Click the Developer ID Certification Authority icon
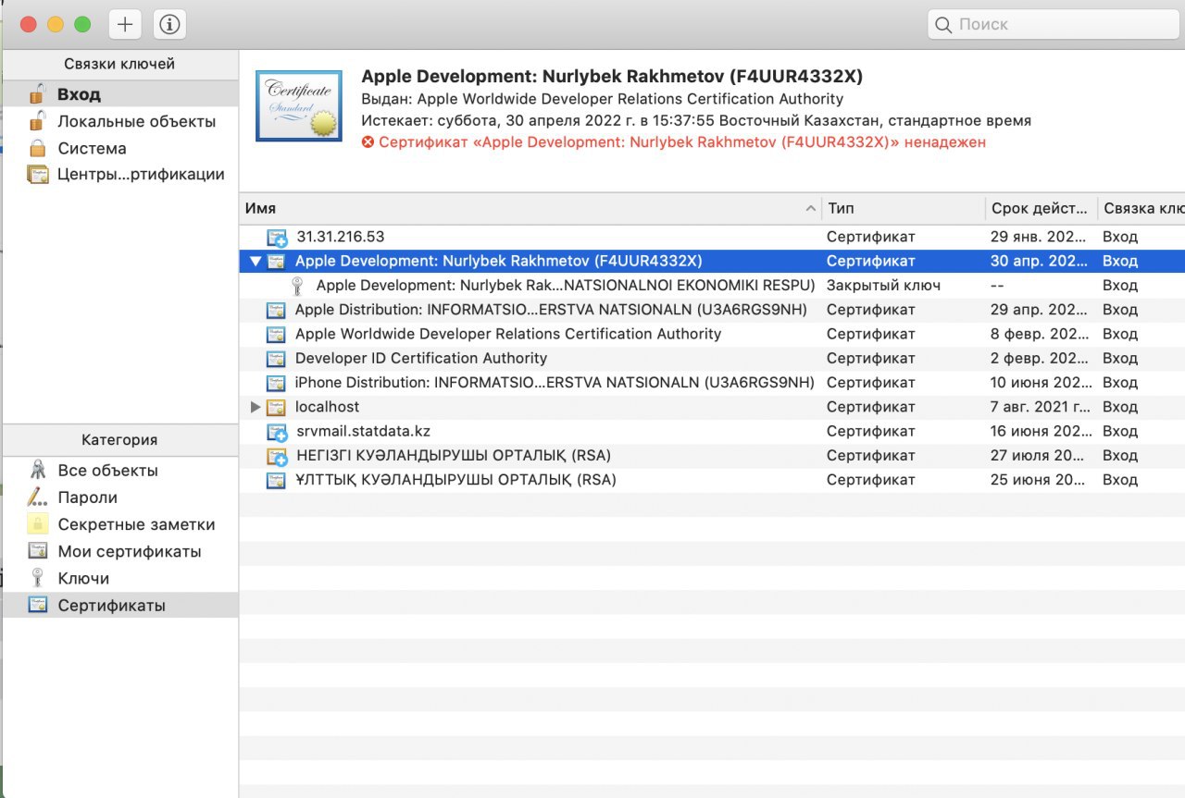Screen dimensions: 1185x798 pyautogui.click(x=276, y=359)
